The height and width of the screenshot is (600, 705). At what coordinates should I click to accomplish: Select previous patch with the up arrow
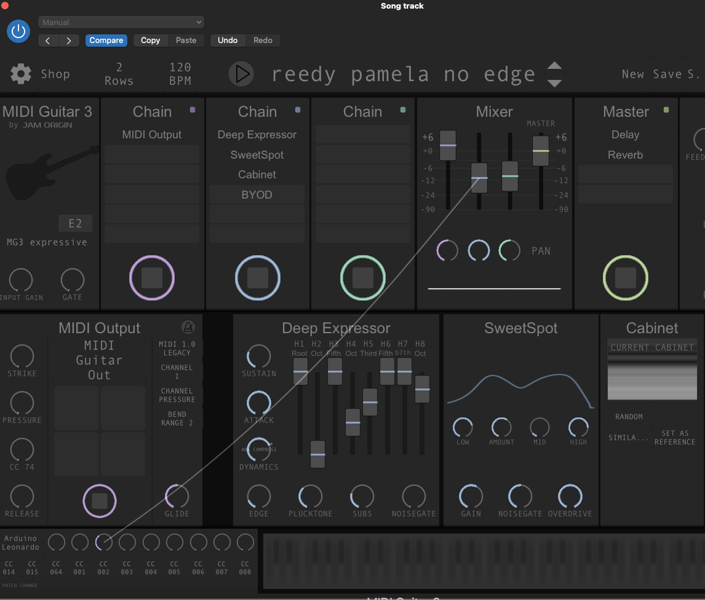pos(554,66)
